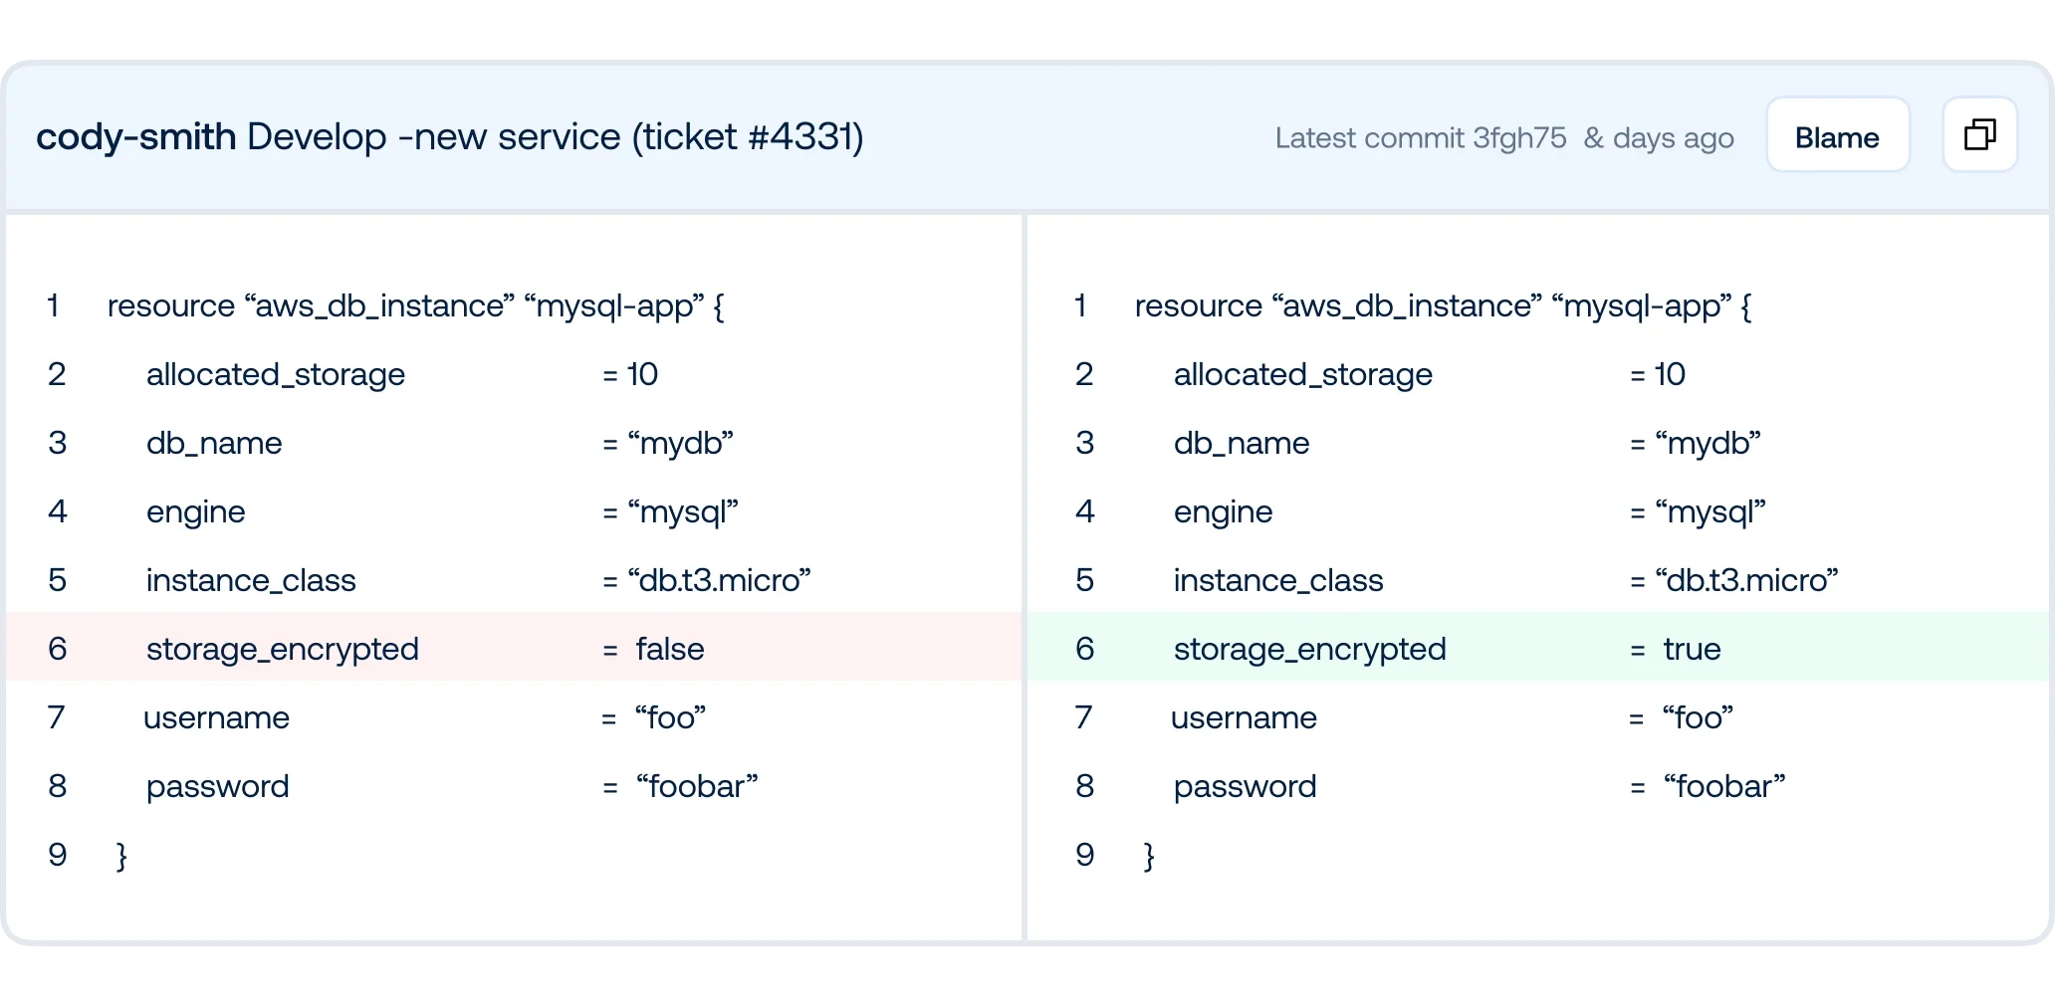Click 'password' key in right pane
Image resolution: width=2055 pixels, height=1006 pixels.
pos(1246,788)
